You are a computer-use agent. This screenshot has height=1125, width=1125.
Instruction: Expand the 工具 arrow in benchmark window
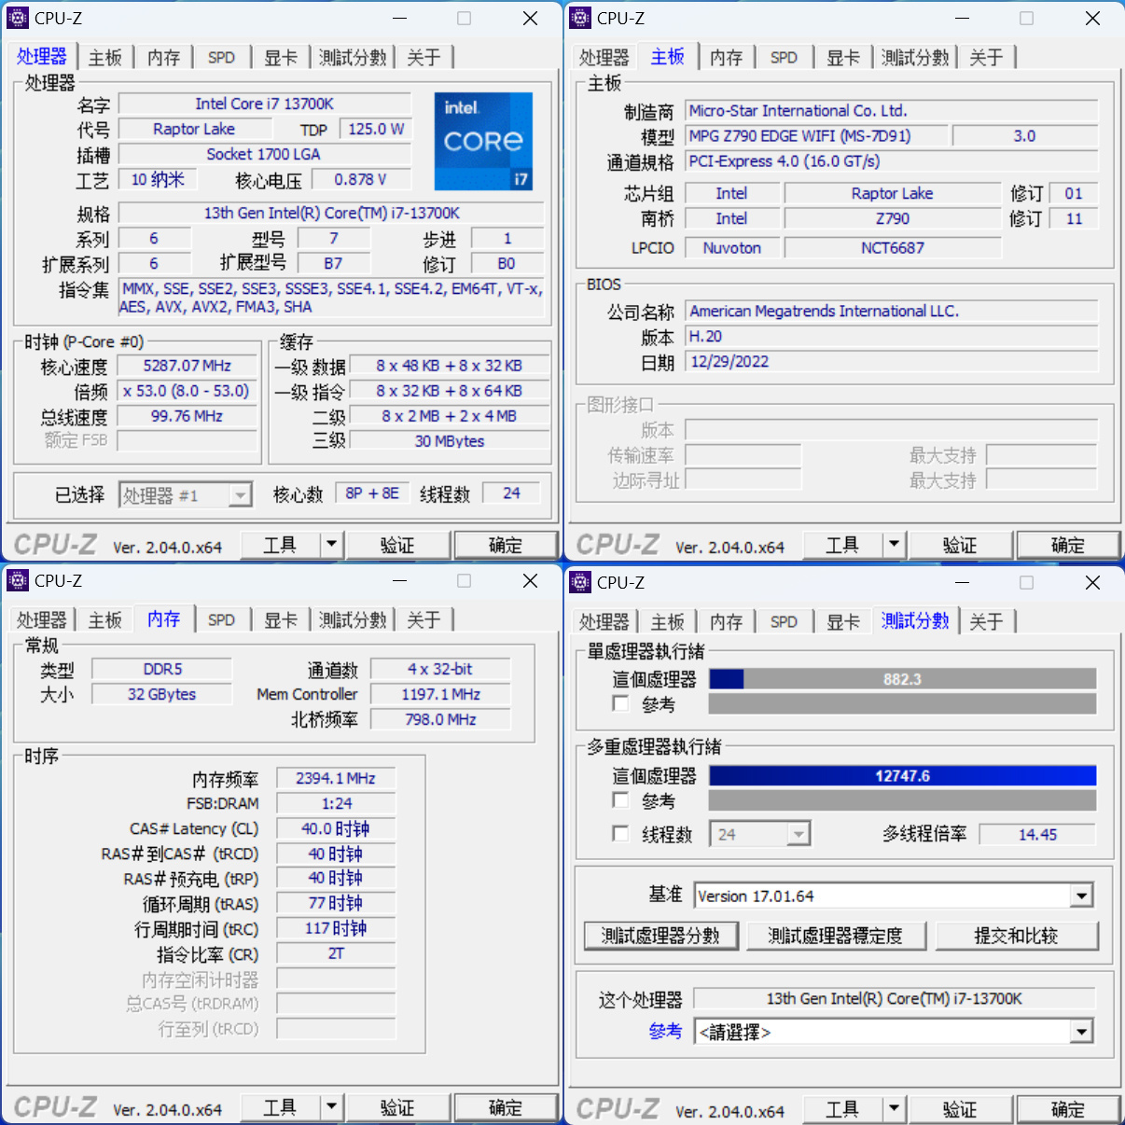click(894, 1108)
